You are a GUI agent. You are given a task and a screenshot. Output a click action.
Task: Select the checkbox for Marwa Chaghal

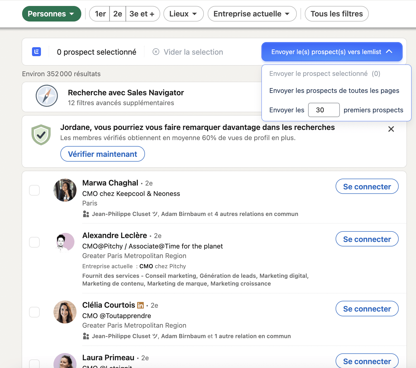34,190
